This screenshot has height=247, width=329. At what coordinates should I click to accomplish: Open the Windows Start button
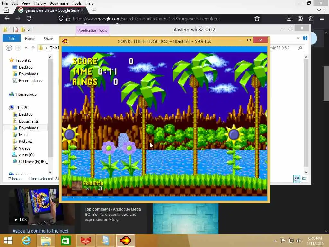pyautogui.click(x=8, y=241)
